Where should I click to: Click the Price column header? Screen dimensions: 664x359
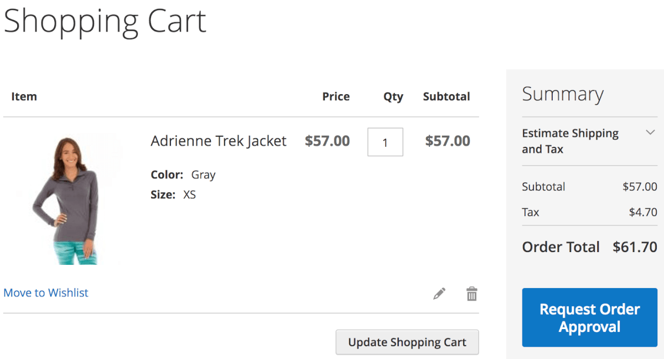point(336,96)
